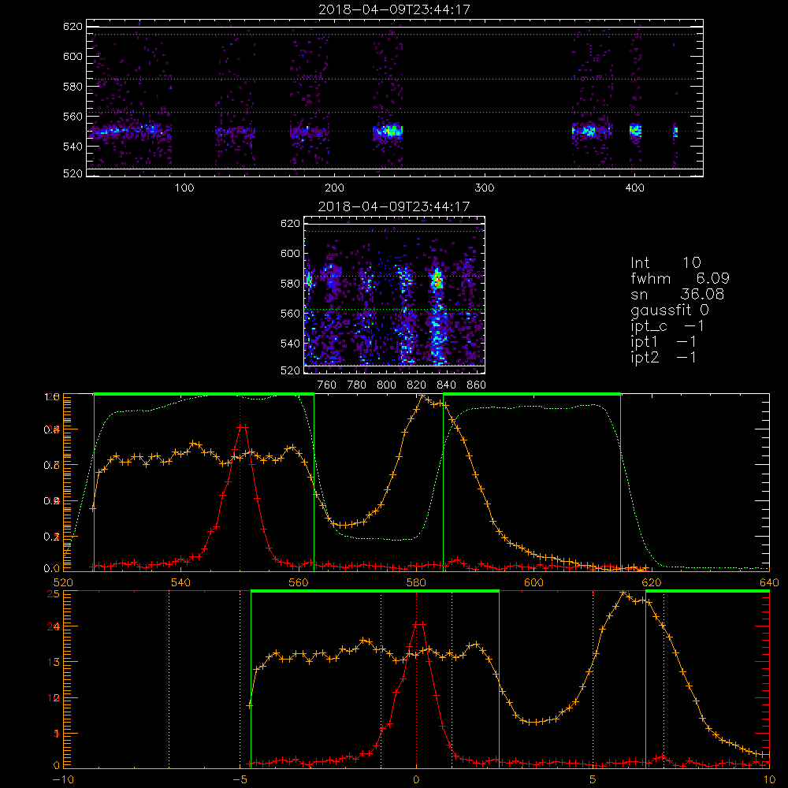Click the 'ipt1 -1' entry
The width and height of the screenshot is (788, 788).
click(663, 342)
